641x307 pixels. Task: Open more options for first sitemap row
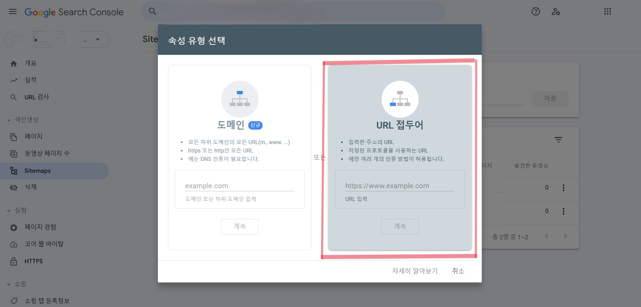(x=563, y=188)
